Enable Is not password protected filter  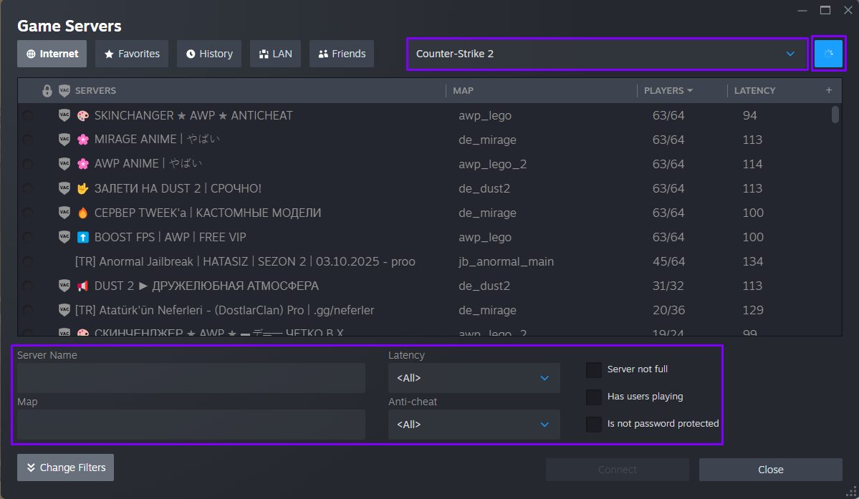tap(594, 424)
